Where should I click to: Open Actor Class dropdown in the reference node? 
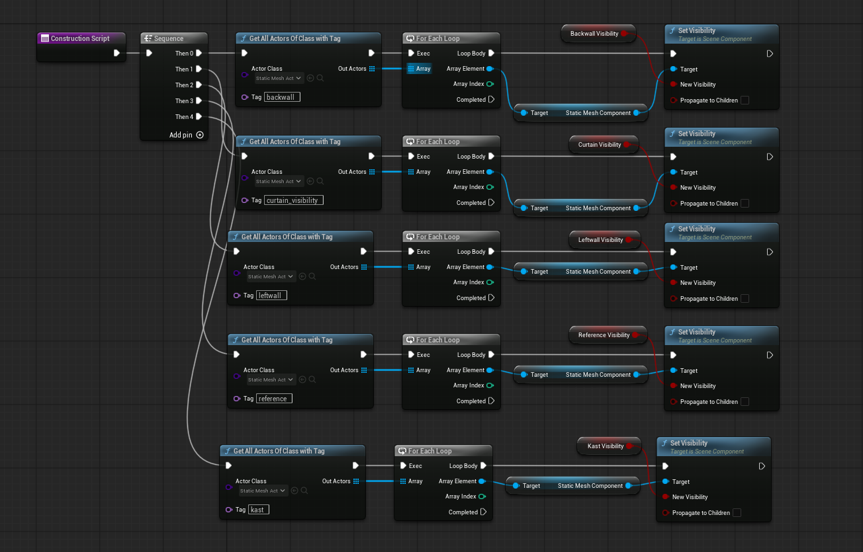(x=271, y=379)
